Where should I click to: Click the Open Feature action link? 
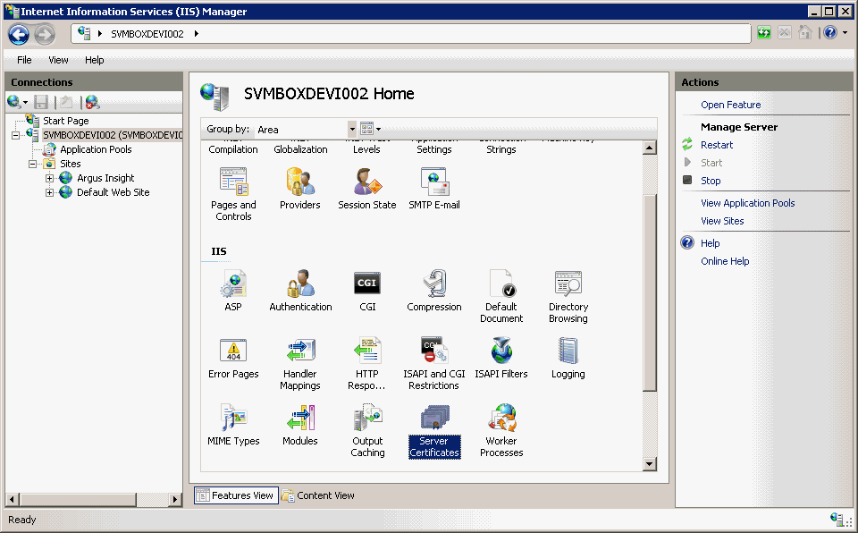click(730, 105)
